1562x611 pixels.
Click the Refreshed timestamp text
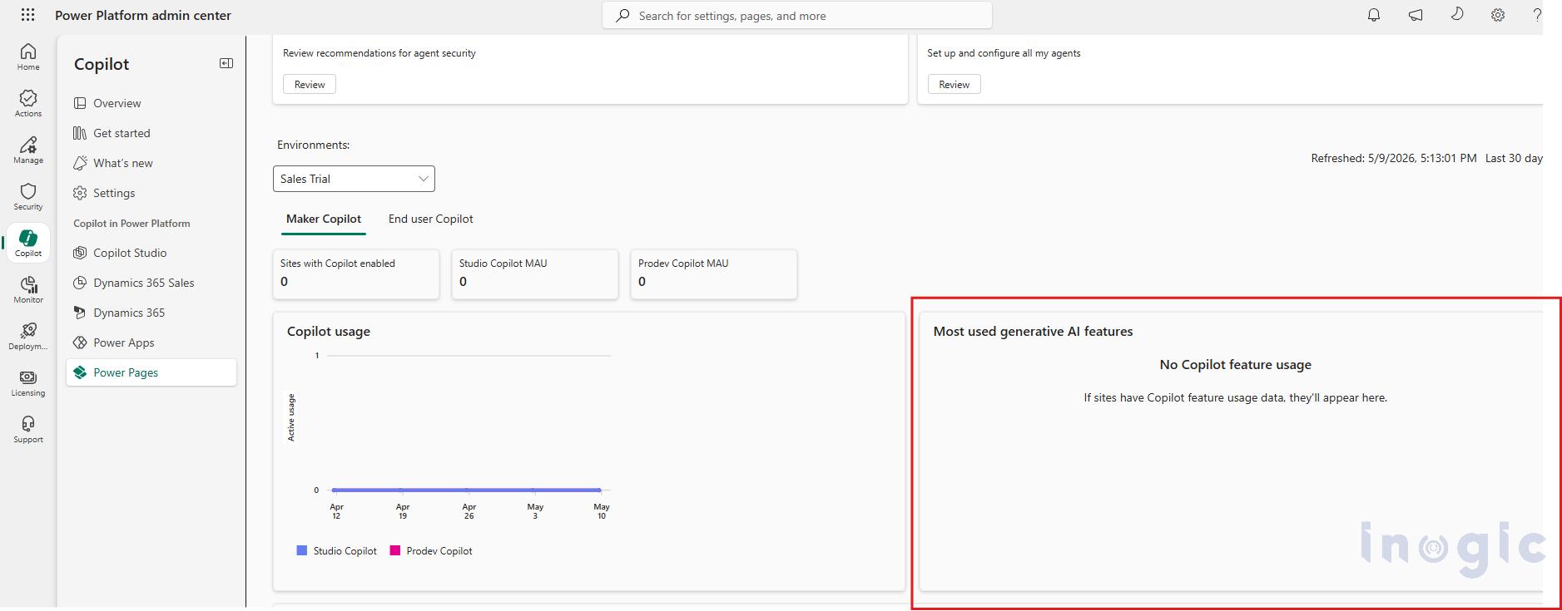1394,158
